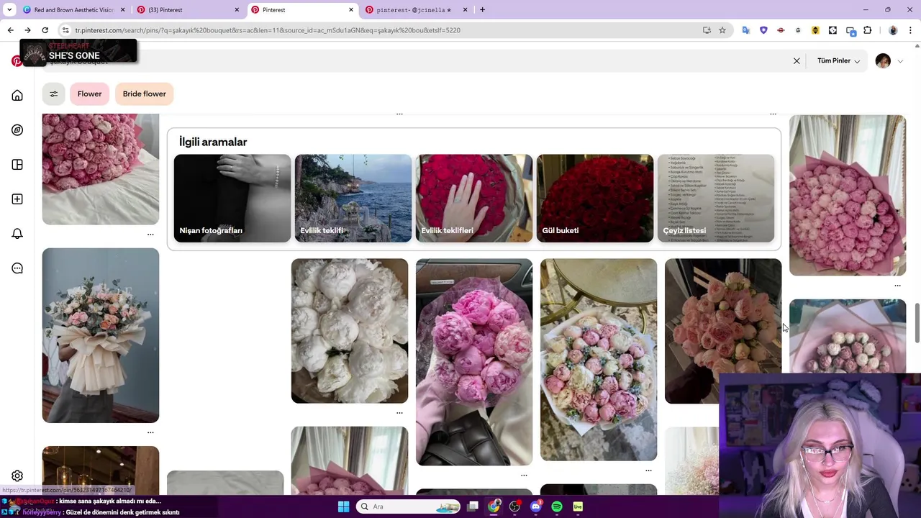Click the She's Gone music overlay
This screenshot has width=921, height=518.
click(x=78, y=53)
